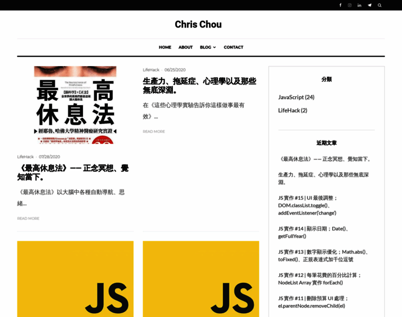Open the BLOG menu item
Screen dimensions: 402x317
click(x=206, y=47)
